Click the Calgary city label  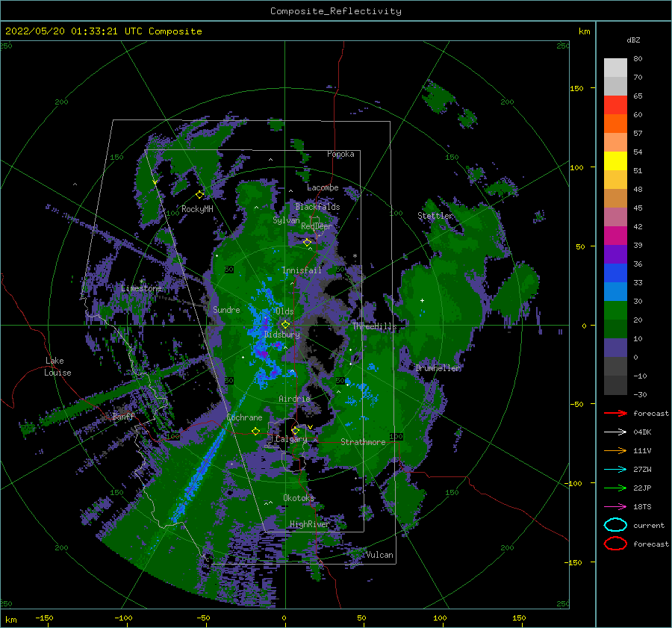[x=291, y=439]
